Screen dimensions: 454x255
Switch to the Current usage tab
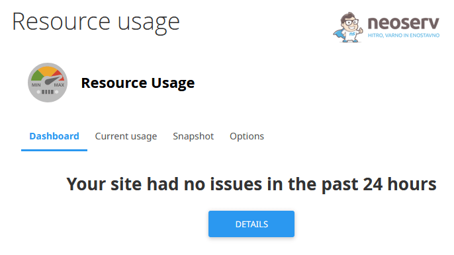[x=126, y=136]
